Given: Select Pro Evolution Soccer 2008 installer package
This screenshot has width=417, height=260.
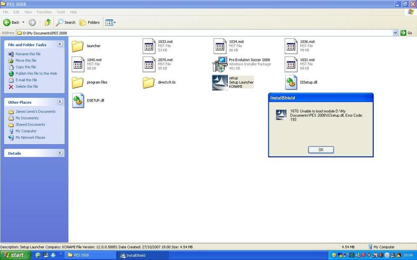Looking at the screenshot, I should point(220,64).
